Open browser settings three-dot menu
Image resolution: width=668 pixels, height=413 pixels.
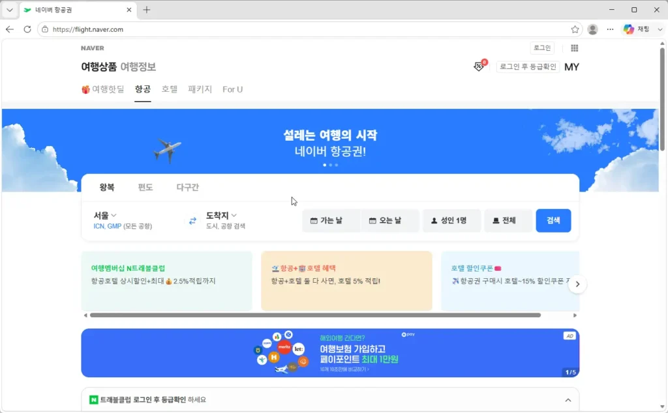point(610,29)
